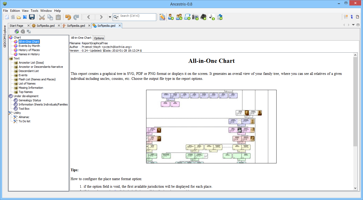The width and height of the screenshot is (363, 200).
Task: Undo the last action
Action: (68, 17)
